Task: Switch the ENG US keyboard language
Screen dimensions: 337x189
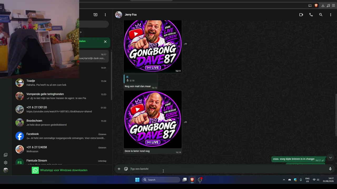Action: point(308,180)
